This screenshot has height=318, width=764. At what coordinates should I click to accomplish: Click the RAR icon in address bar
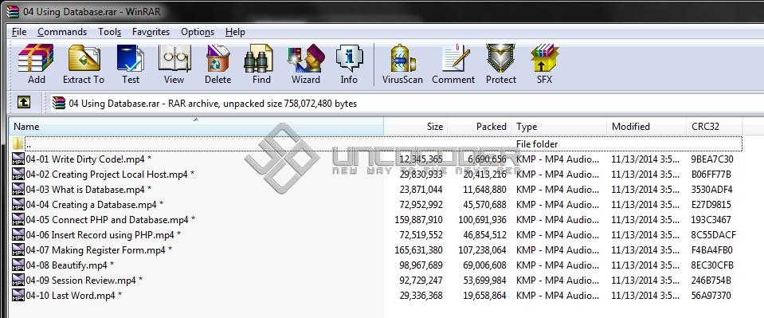[59, 103]
